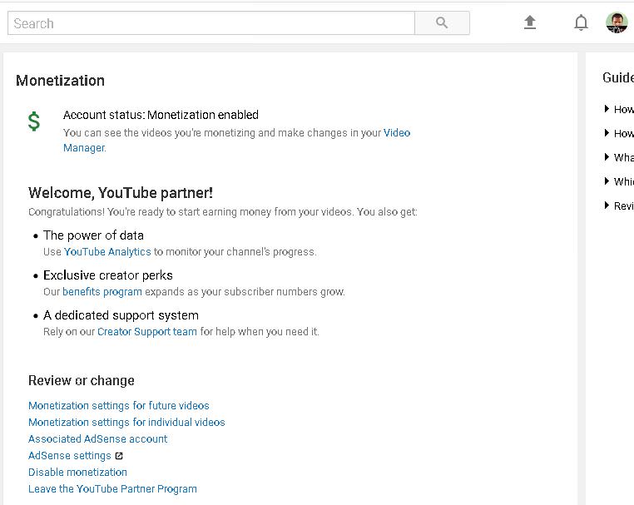
Task: Open the notifications bell
Action: (581, 22)
